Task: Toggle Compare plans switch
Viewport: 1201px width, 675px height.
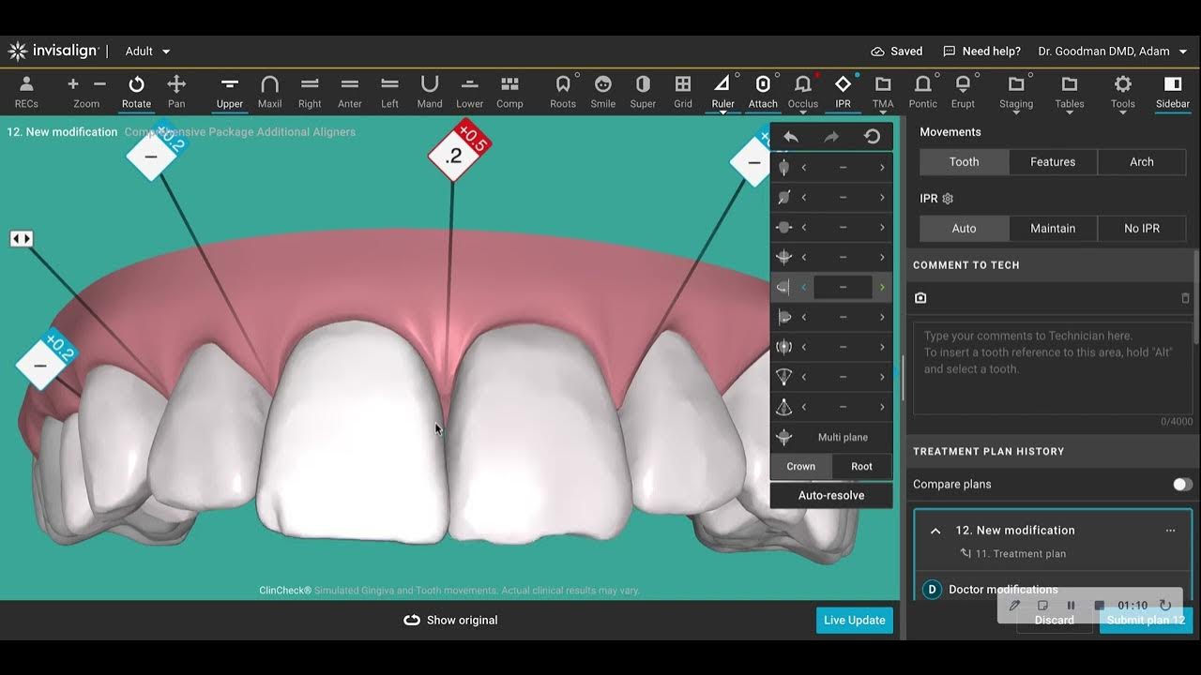Action: (1182, 485)
